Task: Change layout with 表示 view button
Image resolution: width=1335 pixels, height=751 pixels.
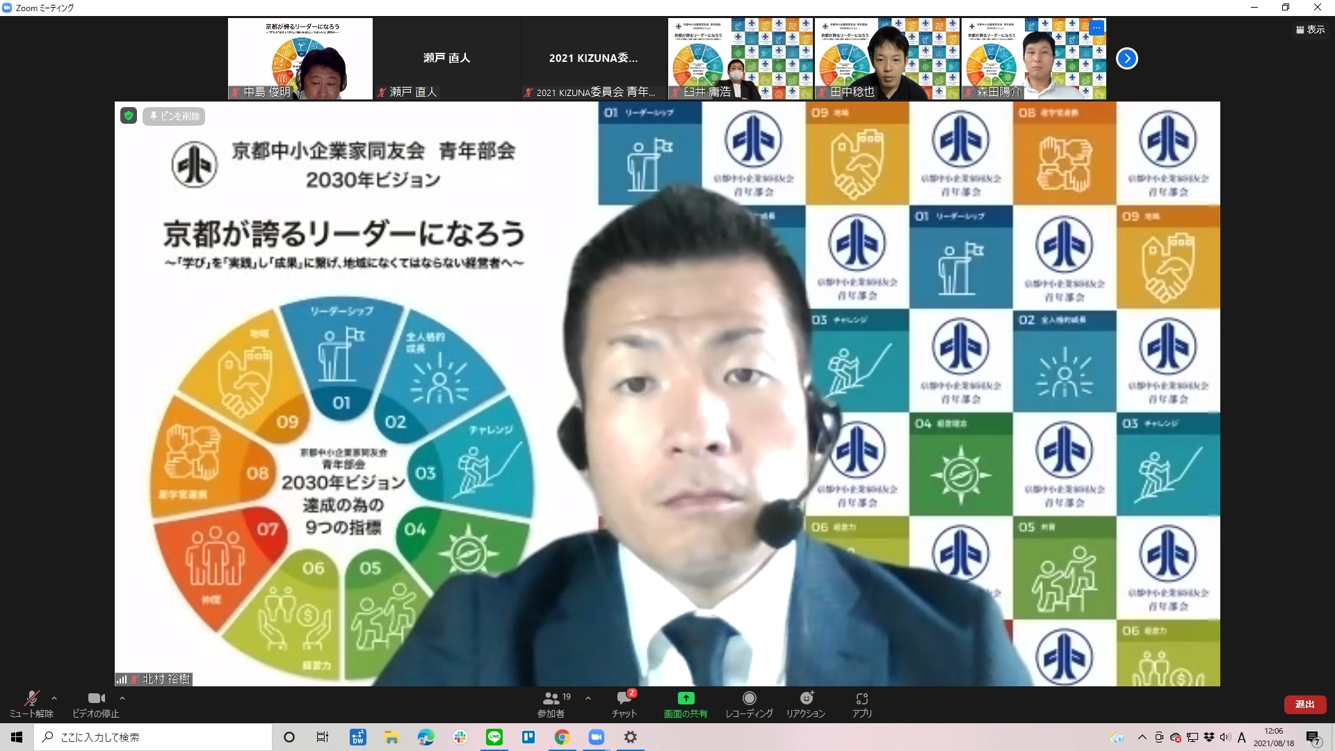Action: tap(1310, 29)
